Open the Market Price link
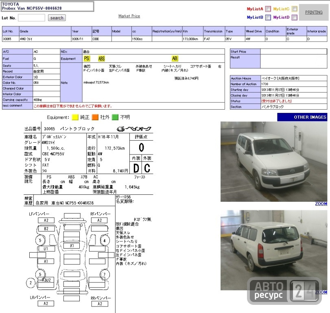 pos(129,16)
